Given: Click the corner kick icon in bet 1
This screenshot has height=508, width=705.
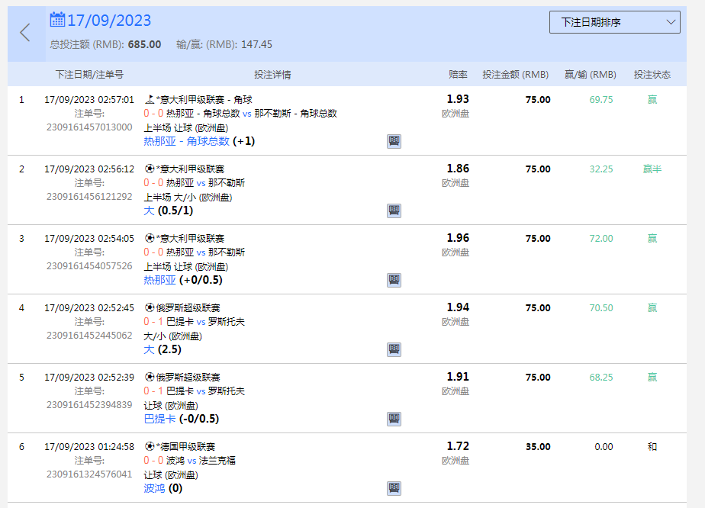Looking at the screenshot, I should 149,99.
